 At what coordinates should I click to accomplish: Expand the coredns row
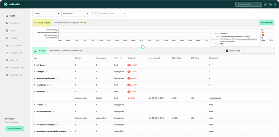coord(35,105)
